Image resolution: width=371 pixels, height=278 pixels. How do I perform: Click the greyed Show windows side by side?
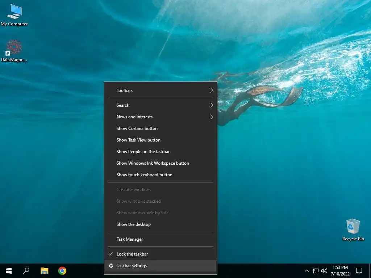point(161,213)
